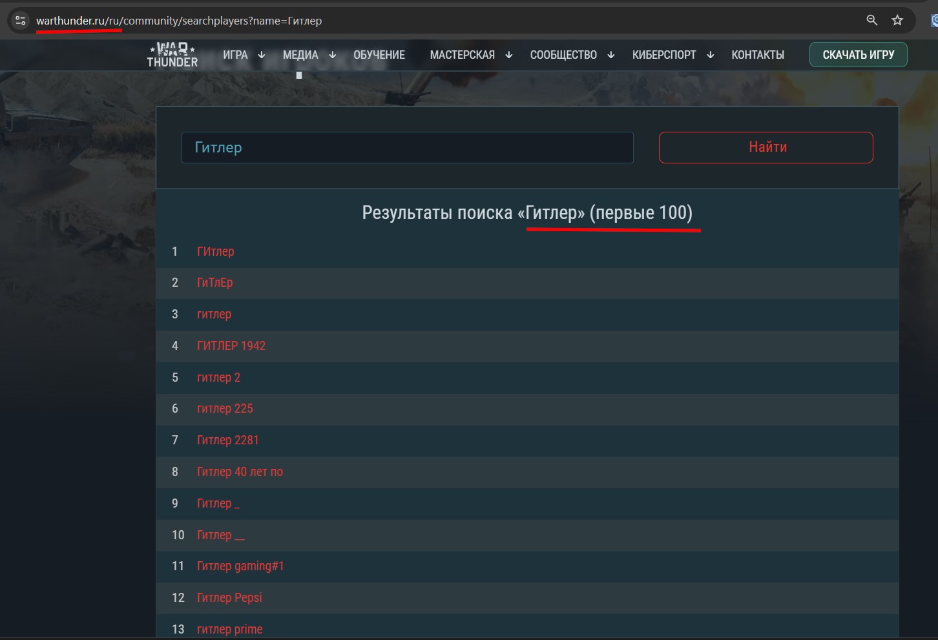This screenshot has height=640, width=938.
Task: Expand the ИГРА menu arrow
Action: [262, 56]
